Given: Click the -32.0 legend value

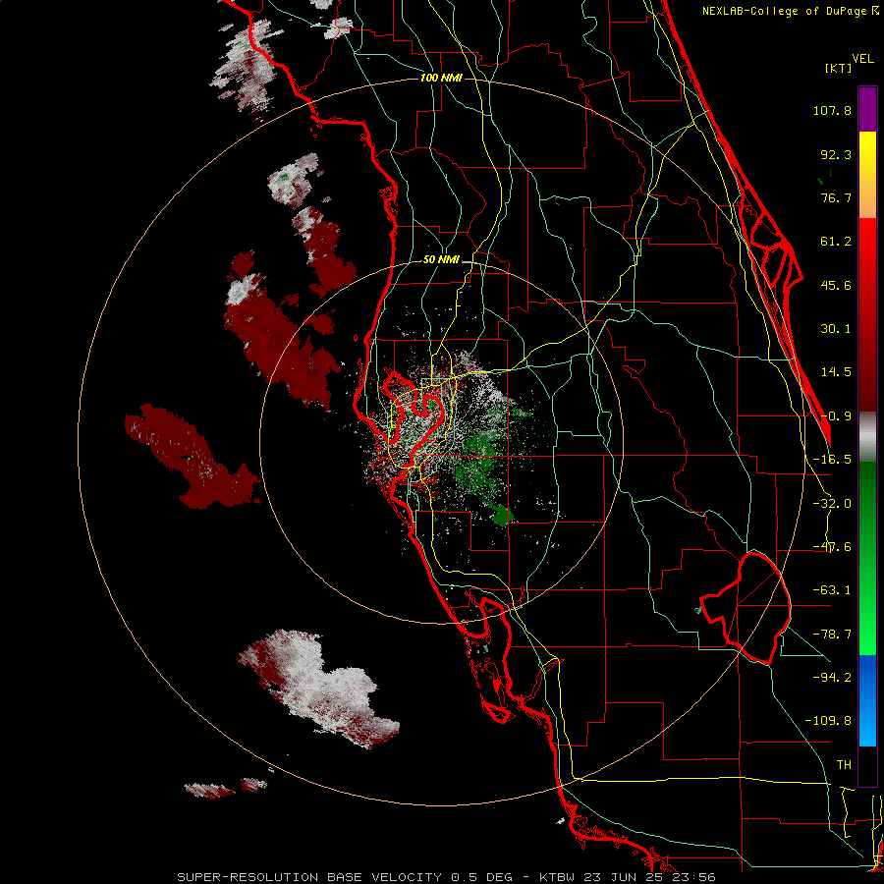Looking at the screenshot, I should 832,504.
